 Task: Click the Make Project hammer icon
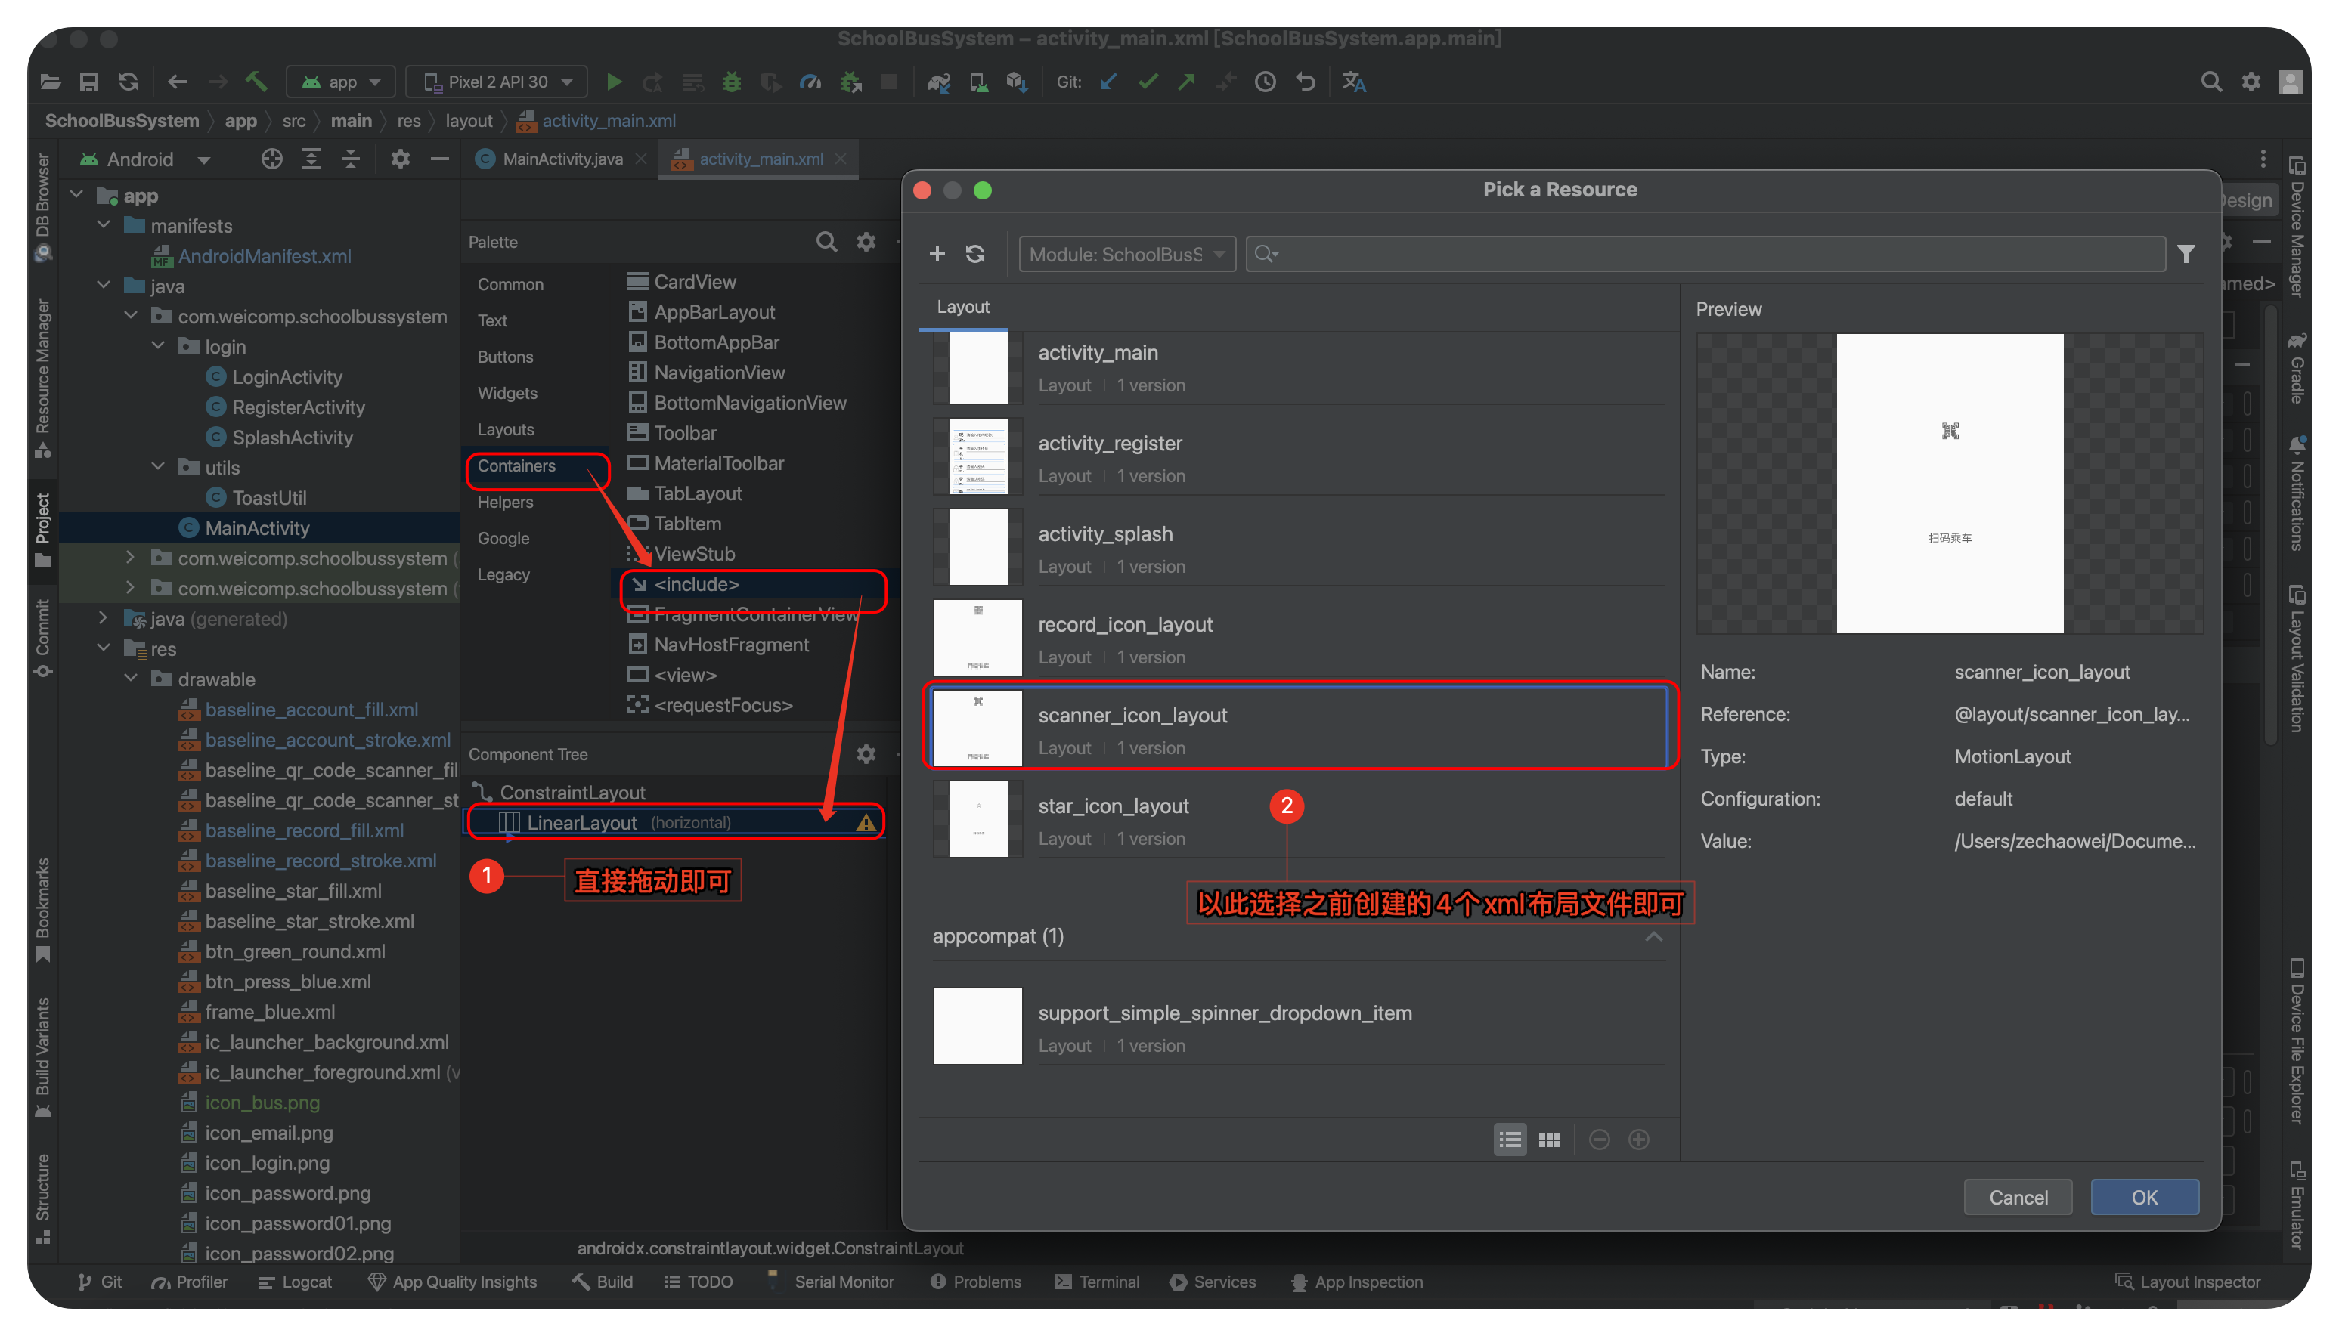click(256, 82)
